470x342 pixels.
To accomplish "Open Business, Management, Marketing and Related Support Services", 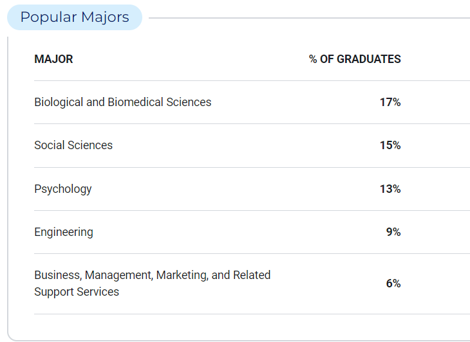I will 153,283.
